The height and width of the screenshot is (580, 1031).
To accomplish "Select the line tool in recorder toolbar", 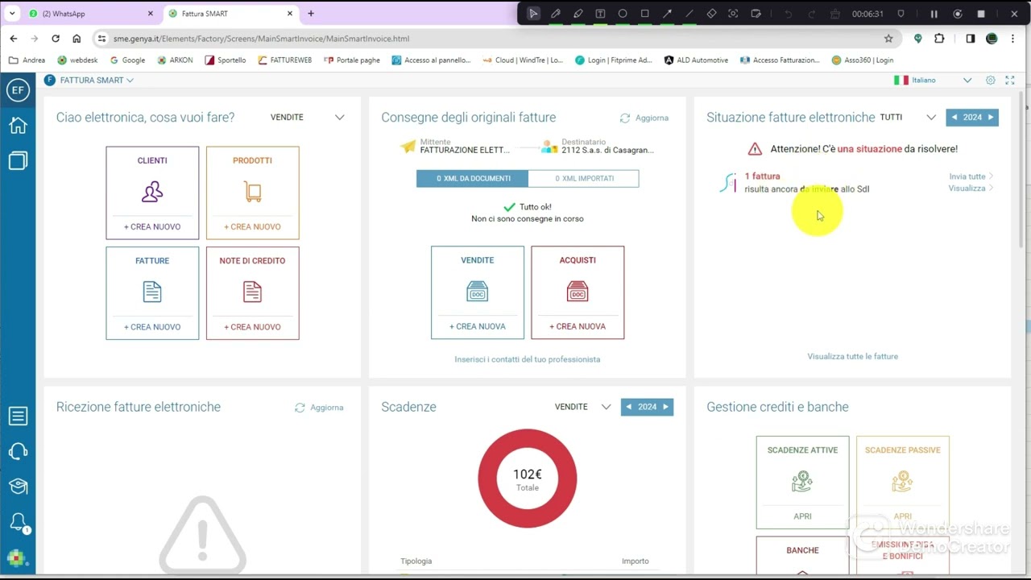I will 689,14.
